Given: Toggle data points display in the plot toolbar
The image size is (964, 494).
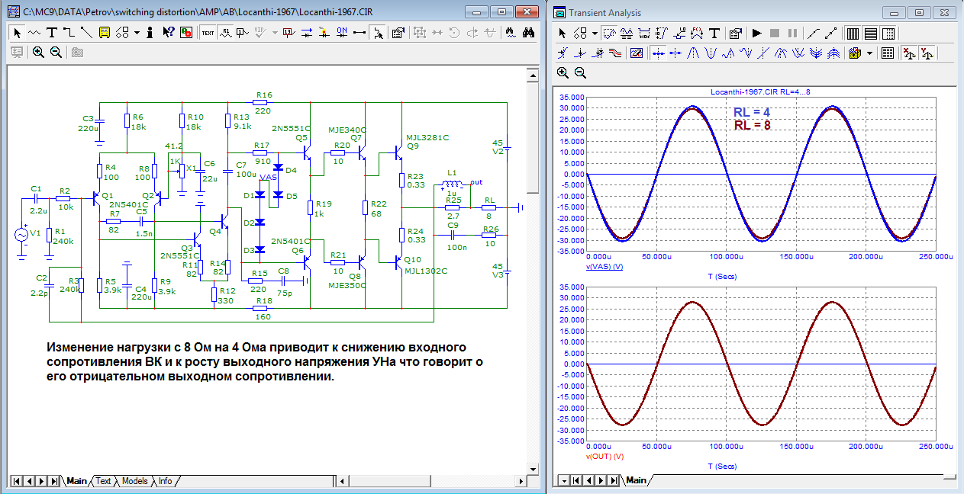Looking at the screenshot, I should 814,34.
